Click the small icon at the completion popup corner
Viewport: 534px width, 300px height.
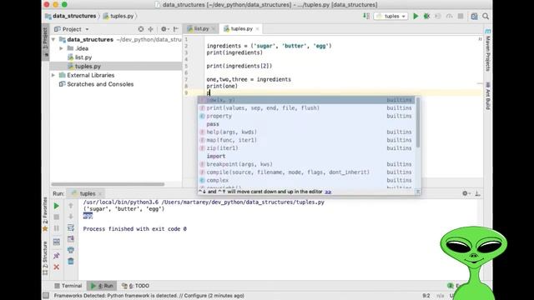pyautogui.click(x=418, y=192)
